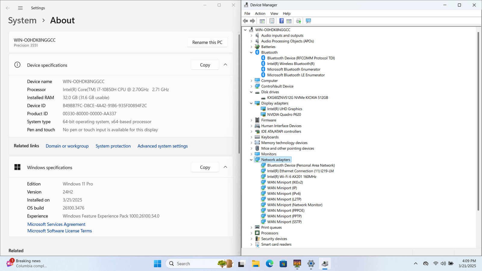
Task: Click System breadcrumb in Settings
Action: [x=22, y=20]
